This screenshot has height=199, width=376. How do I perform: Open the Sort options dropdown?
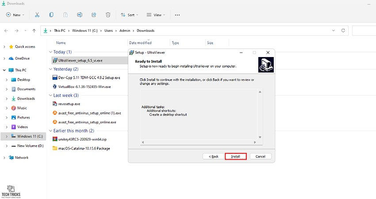coord(130,15)
